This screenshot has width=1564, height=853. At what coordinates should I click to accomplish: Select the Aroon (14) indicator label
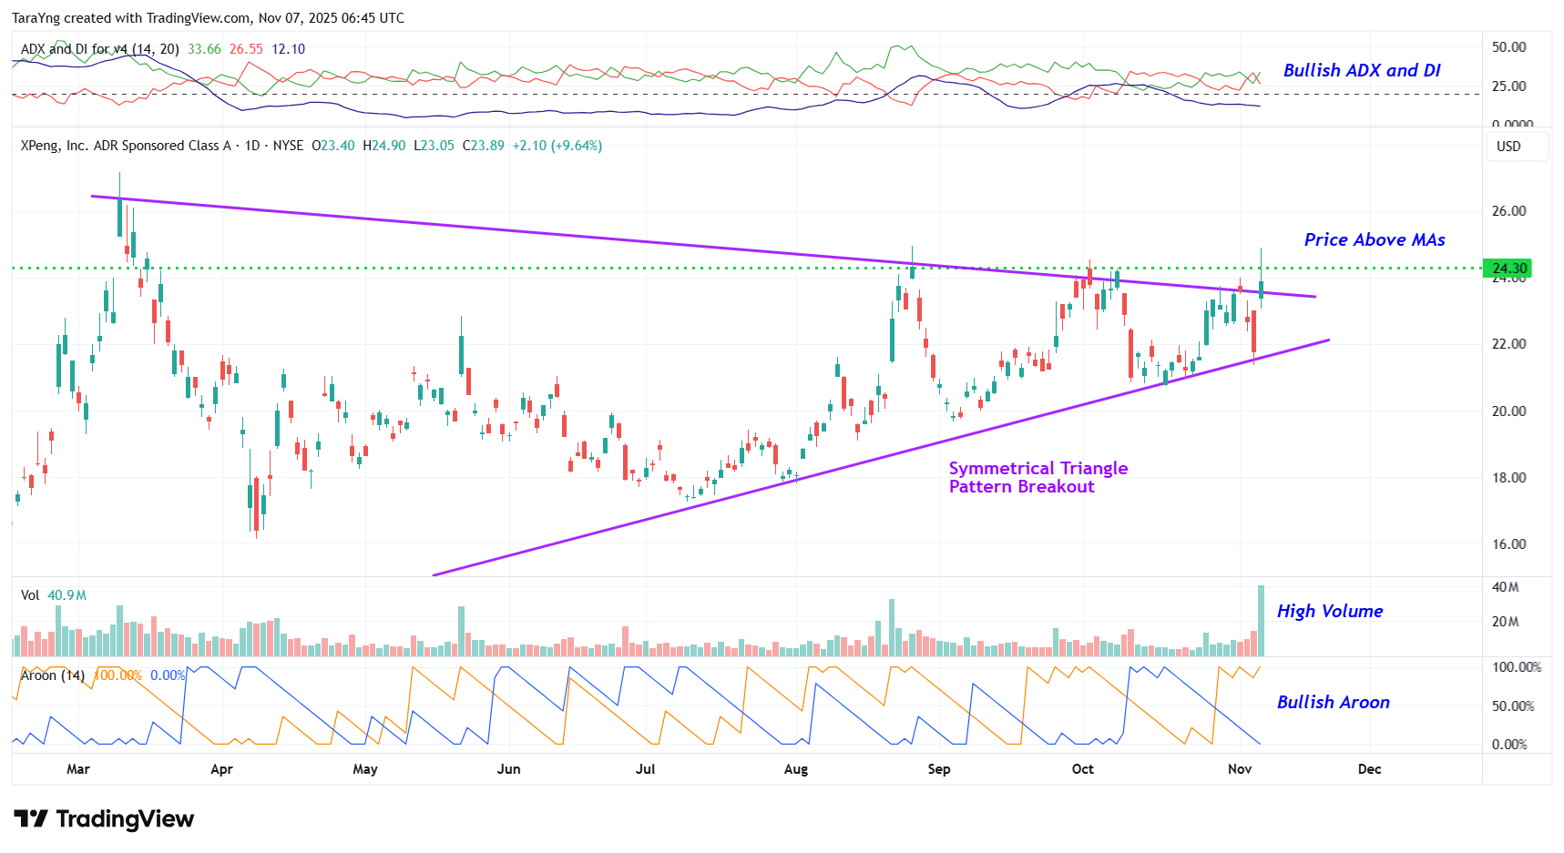click(53, 675)
